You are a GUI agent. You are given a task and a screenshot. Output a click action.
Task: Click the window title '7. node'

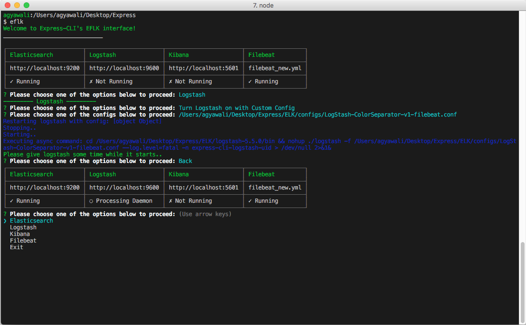coord(263,5)
